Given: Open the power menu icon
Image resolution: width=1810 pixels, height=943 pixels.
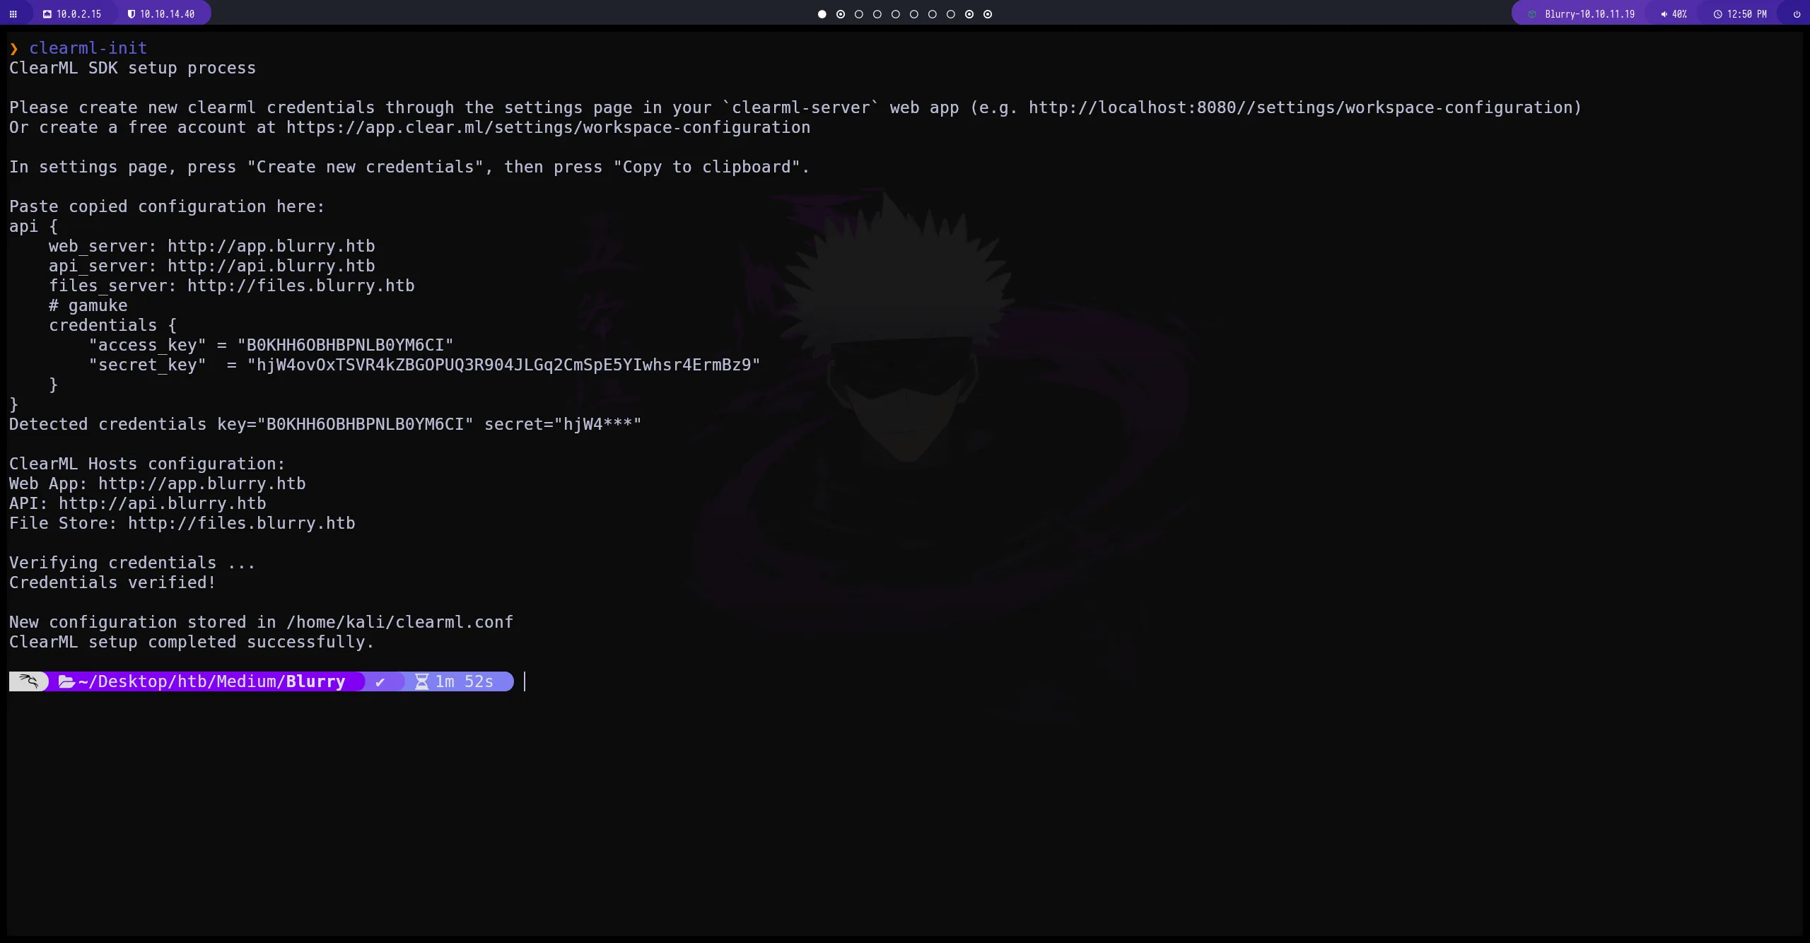Looking at the screenshot, I should click(1797, 14).
